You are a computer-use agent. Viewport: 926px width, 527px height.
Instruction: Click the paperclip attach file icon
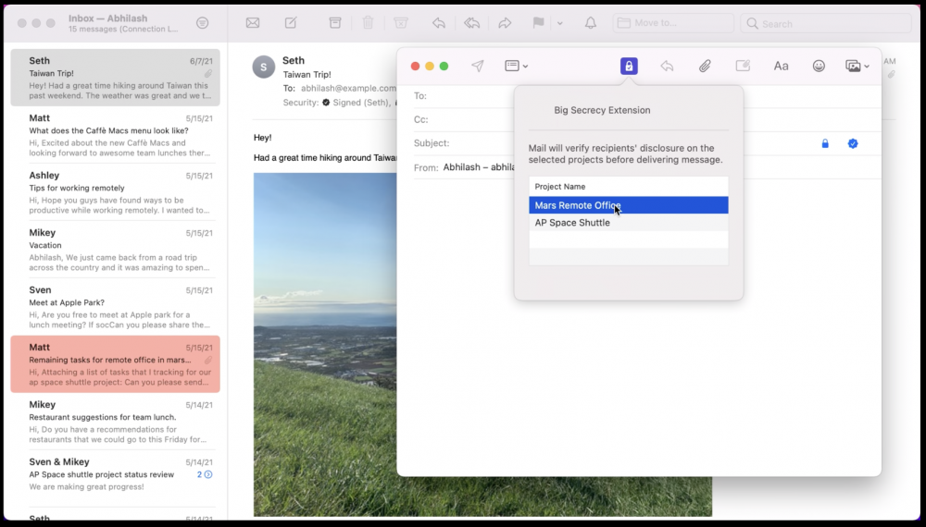tap(705, 66)
